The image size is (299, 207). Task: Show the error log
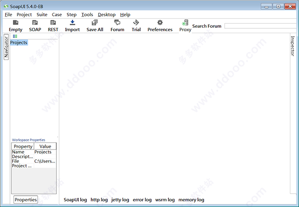142,200
